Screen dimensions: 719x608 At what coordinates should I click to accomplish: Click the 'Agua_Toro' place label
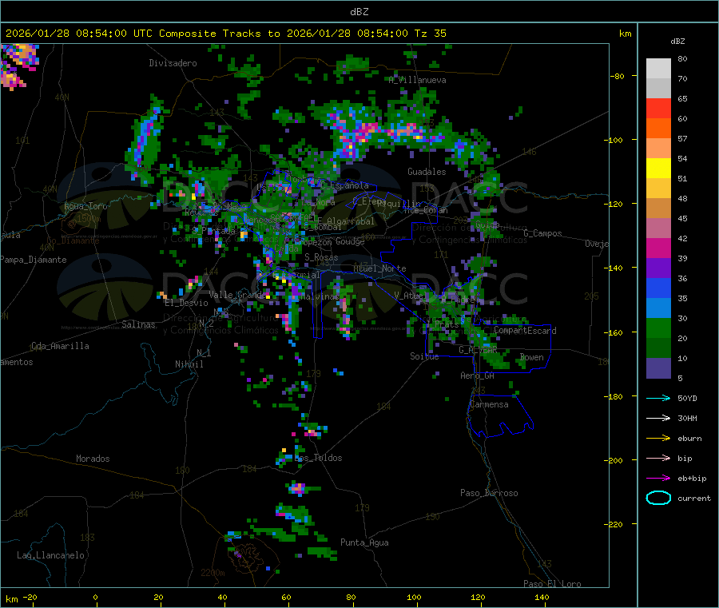(x=85, y=206)
